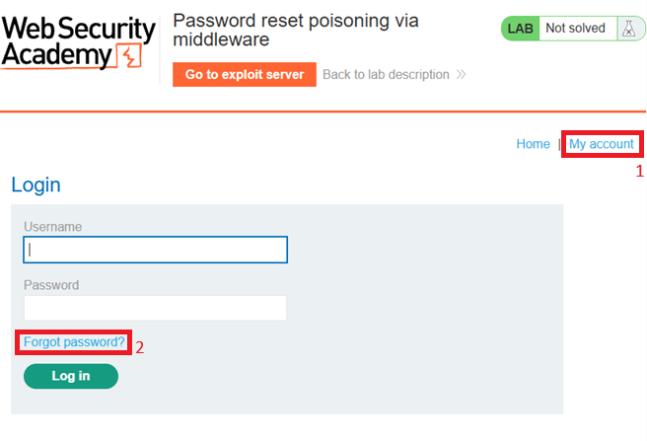Open the Forgot password? link
647x441 pixels.
tap(74, 342)
